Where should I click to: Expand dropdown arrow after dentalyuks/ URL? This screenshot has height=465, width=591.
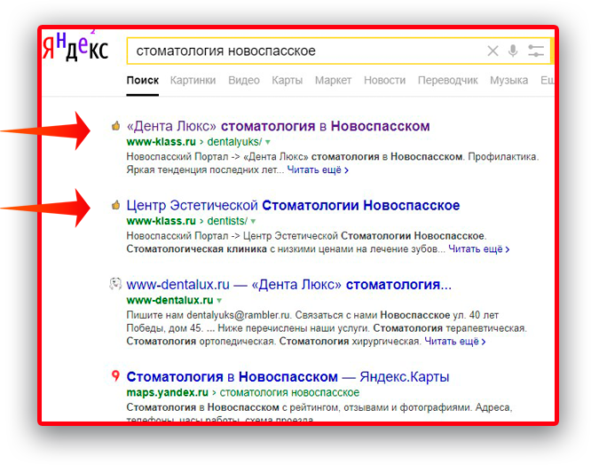268,143
